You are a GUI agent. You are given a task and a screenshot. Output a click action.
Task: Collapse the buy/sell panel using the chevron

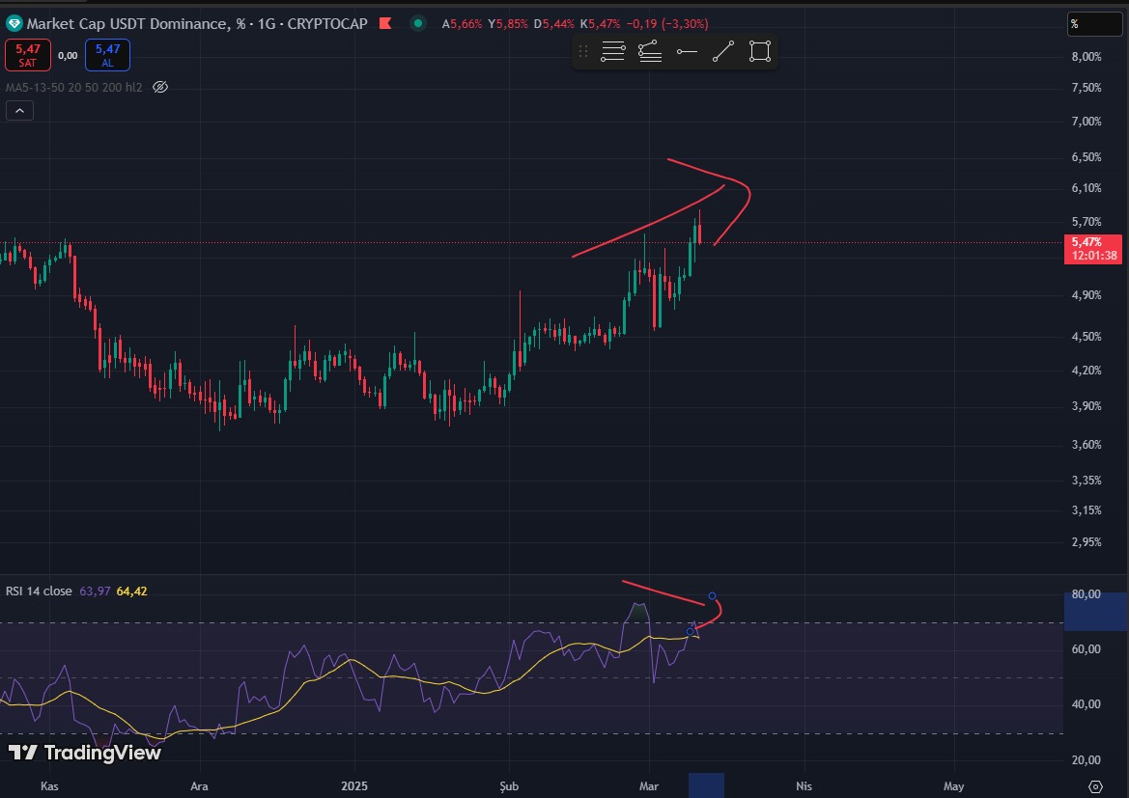[x=19, y=110]
